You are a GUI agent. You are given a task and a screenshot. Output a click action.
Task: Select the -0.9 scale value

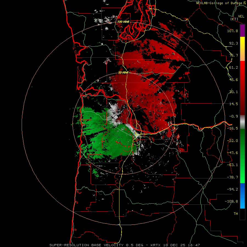(234, 116)
